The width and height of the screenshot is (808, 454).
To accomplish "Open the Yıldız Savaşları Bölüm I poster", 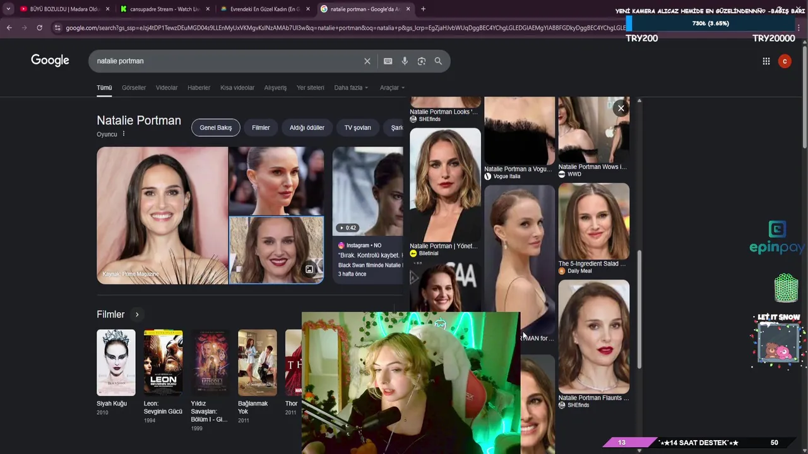I will (x=210, y=363).
